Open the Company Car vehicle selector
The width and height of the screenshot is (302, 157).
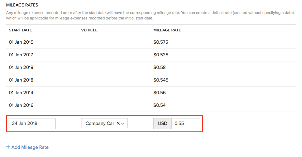coord(100,124)
